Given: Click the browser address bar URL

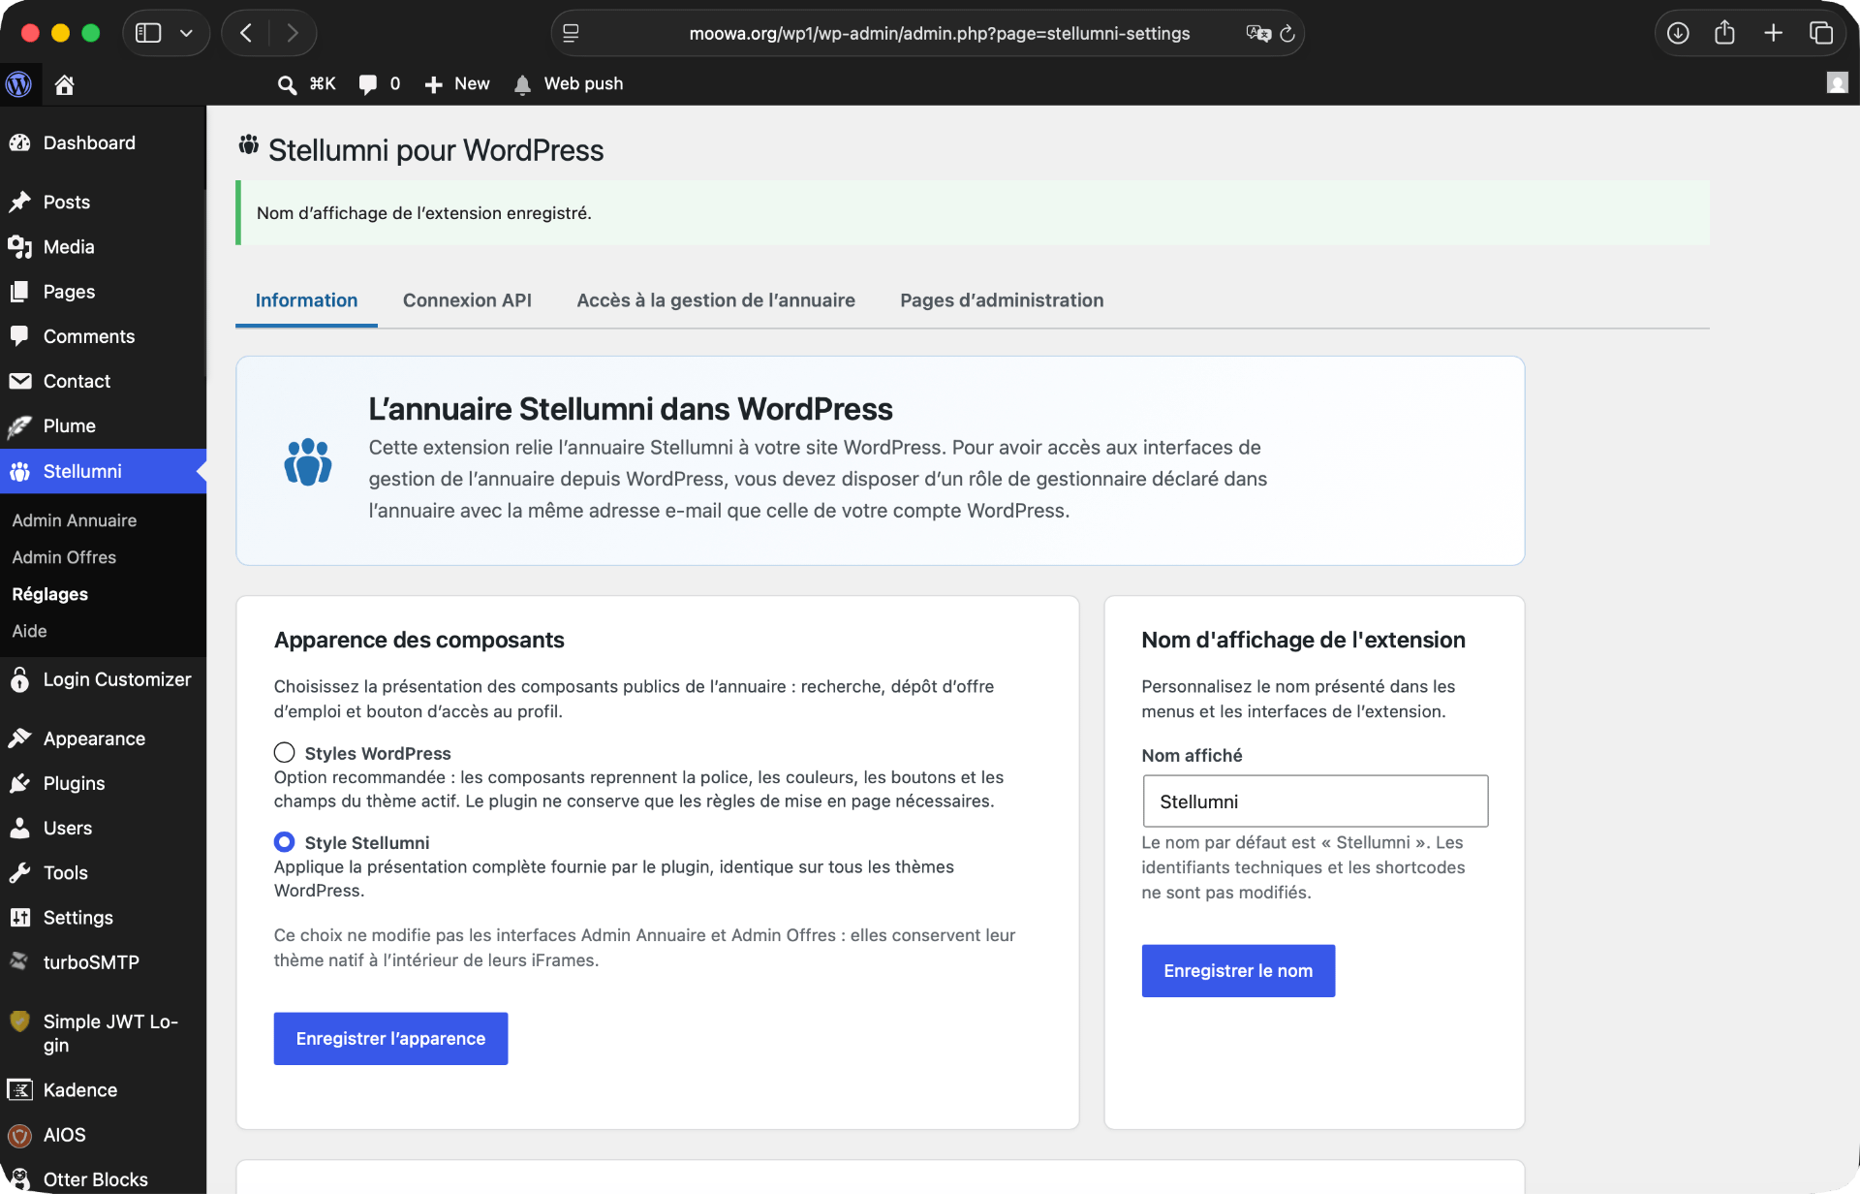Looking at the screenshot, I should click(939, 33).
